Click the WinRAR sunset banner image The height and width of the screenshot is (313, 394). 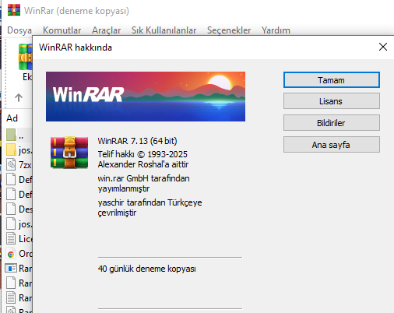point(146,97)
